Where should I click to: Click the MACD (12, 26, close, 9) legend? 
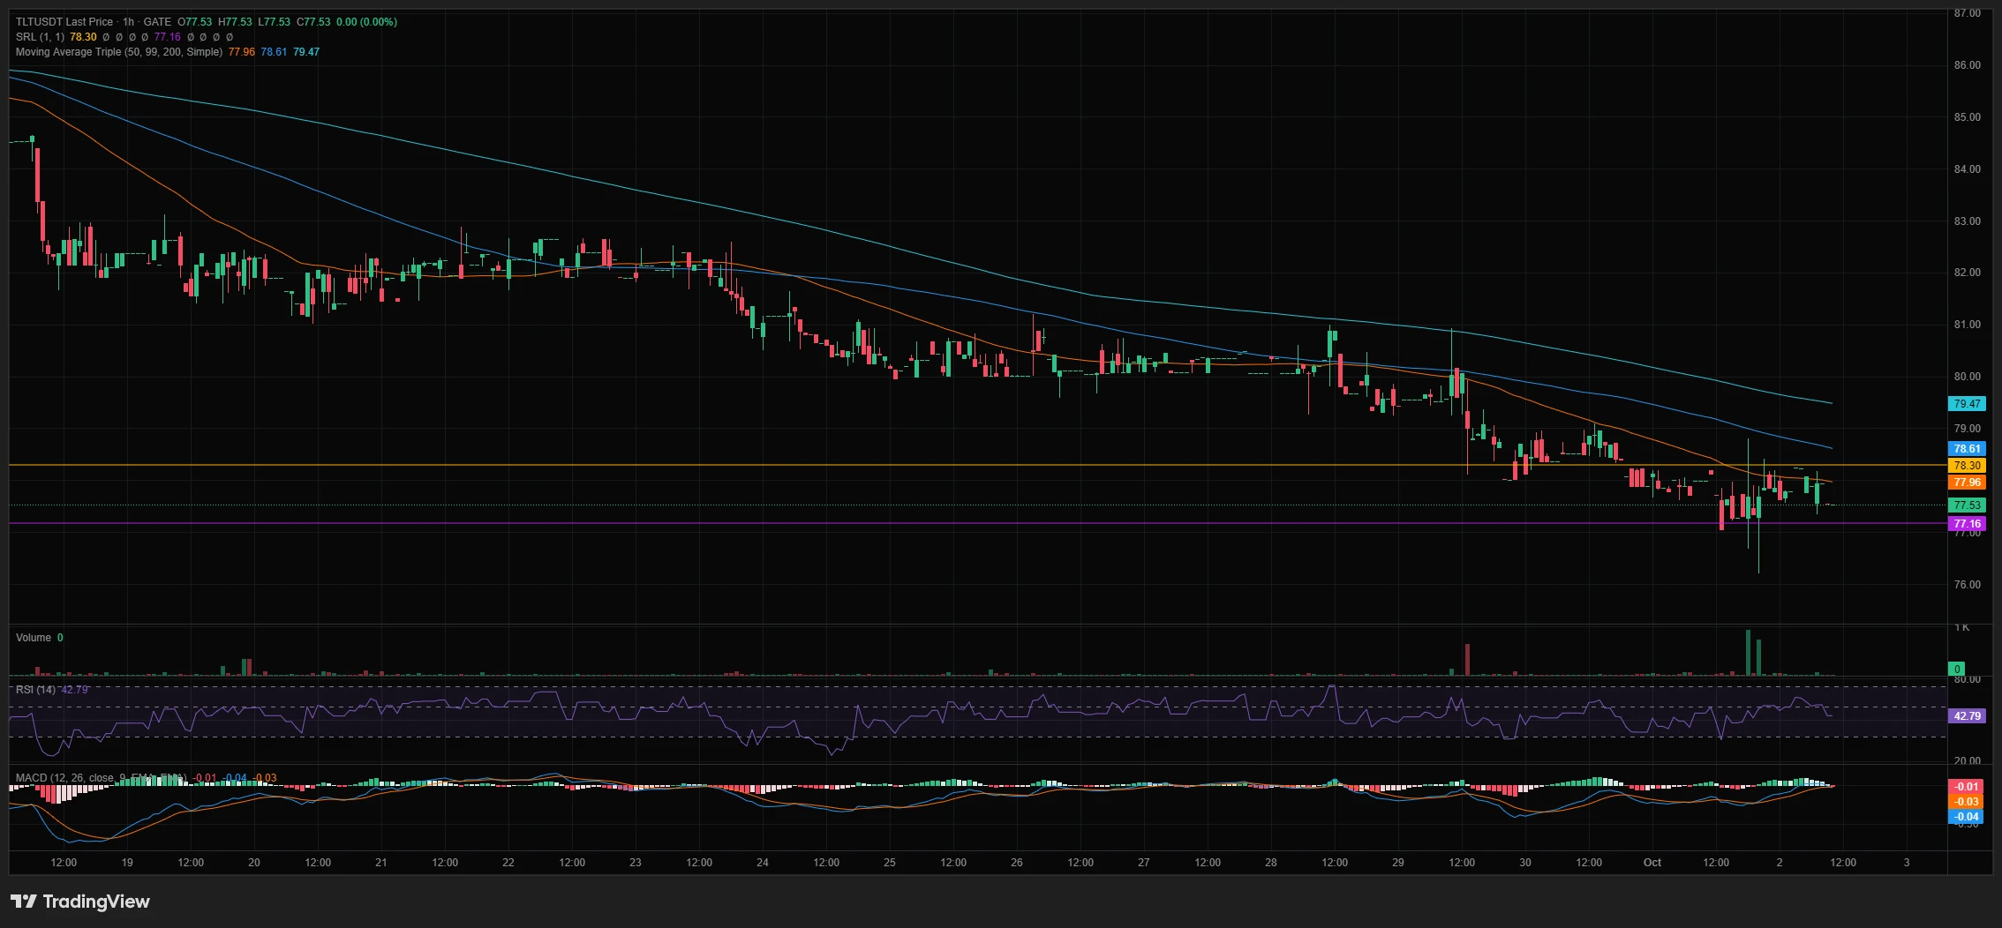tap(101, 778)
